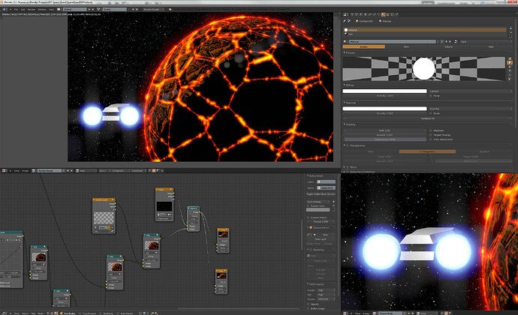Image resolution: width=518 pixels, height=315 pixels.
Task: Click the Hardness slider
Action: click(428, 118)
